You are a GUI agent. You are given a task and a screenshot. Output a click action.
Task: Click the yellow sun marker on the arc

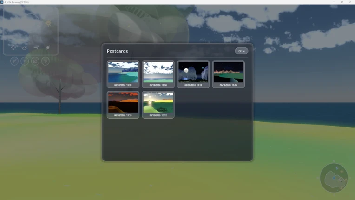click(48, 23)
